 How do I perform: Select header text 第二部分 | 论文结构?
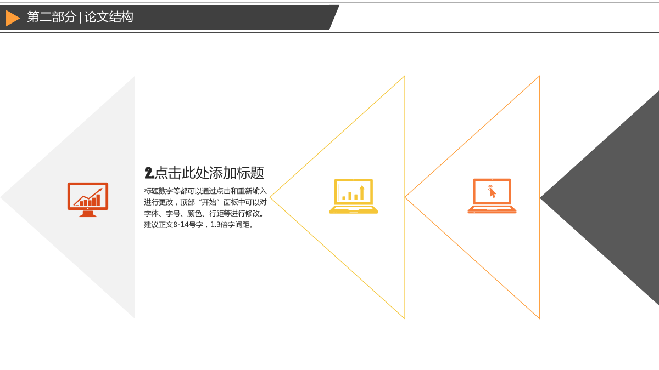(x=80, y=17)
